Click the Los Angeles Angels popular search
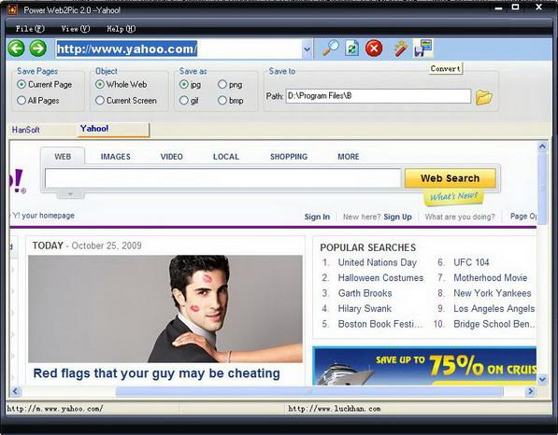This screenshot has width=558, height=435. click(494, 308)
